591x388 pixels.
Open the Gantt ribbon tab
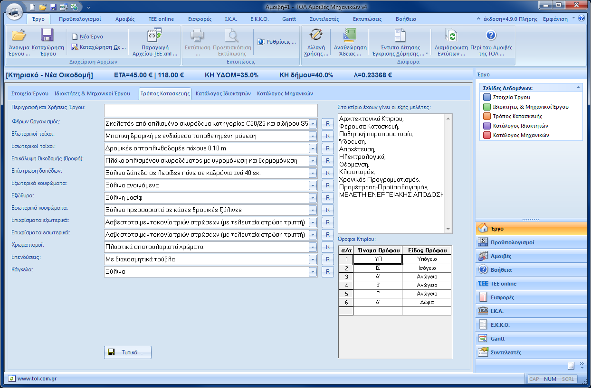[289, 19]
